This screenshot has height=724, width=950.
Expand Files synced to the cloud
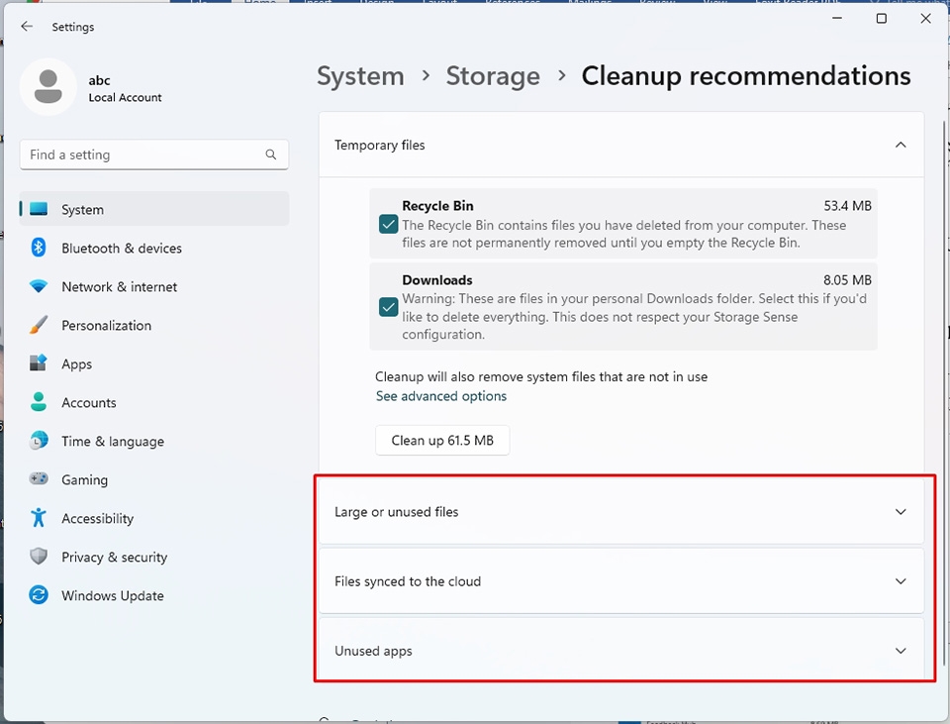621,581
